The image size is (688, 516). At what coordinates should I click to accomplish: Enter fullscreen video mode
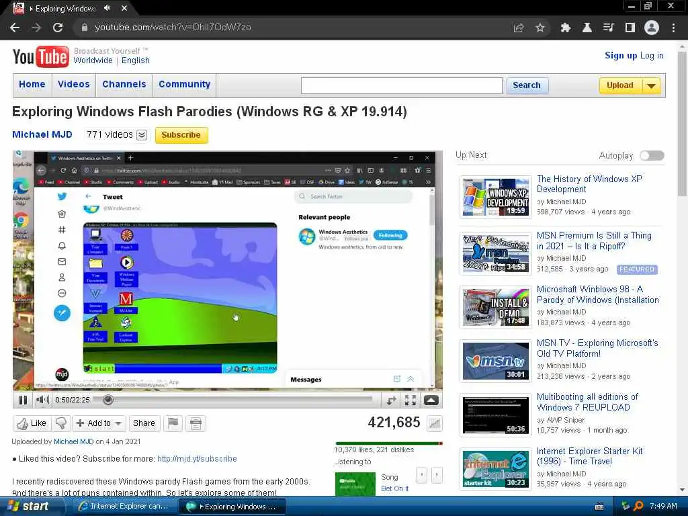411,400
